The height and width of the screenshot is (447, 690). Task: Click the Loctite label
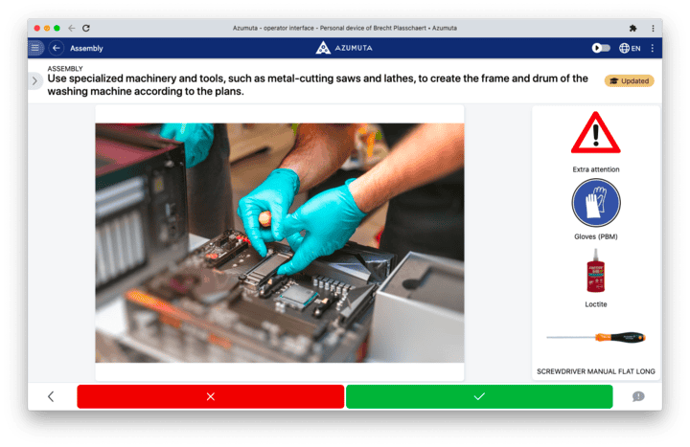pos(596,304)
